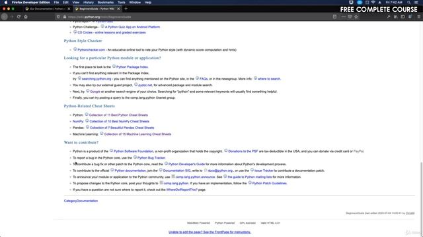Follow the searching python.org link
This screenshot has width=423, height=237.
[96, 79]
